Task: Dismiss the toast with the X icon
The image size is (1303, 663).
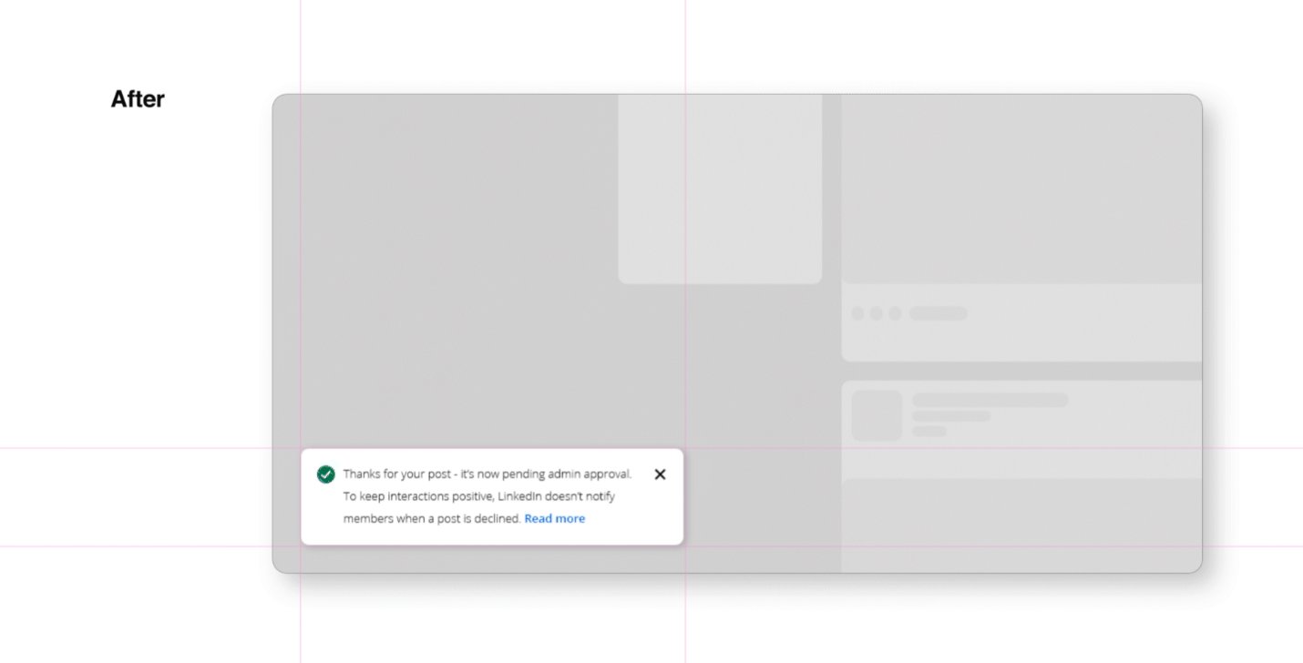Action: [661, 474]
